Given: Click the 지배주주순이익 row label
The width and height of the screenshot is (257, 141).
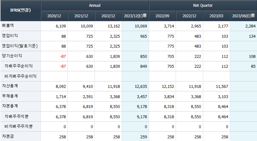Looking at the screenshot, I should (x=18, y=66).
